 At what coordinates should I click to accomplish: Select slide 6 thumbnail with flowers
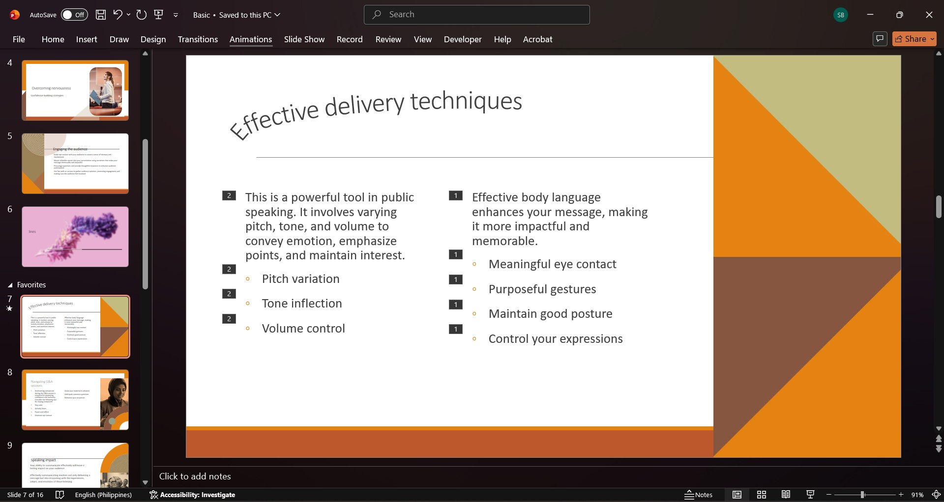(x=75, y=237)
